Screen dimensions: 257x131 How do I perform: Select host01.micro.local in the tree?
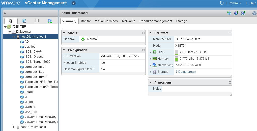tap(33, 127)
